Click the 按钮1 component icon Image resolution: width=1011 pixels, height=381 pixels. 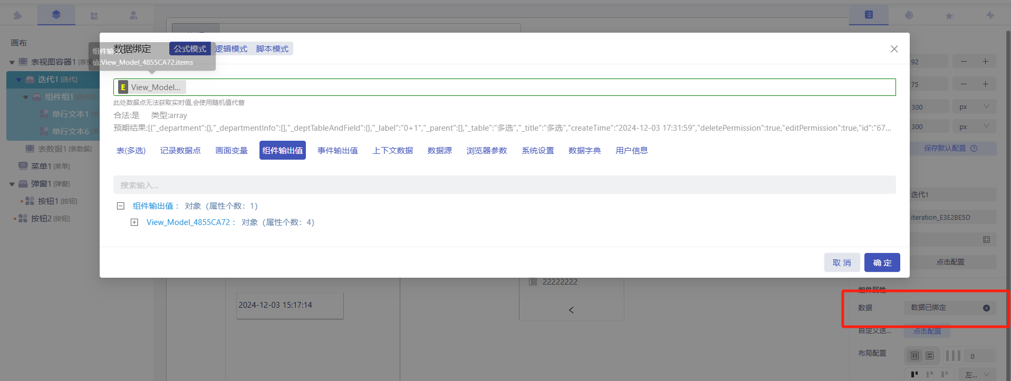point(30,201)
